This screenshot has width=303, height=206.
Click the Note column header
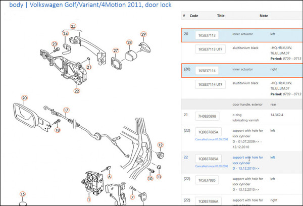[x=264, y=16]
